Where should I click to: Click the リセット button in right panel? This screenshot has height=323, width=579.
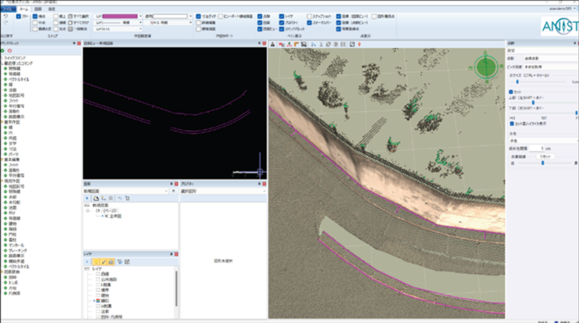click(x=545, y=156)
